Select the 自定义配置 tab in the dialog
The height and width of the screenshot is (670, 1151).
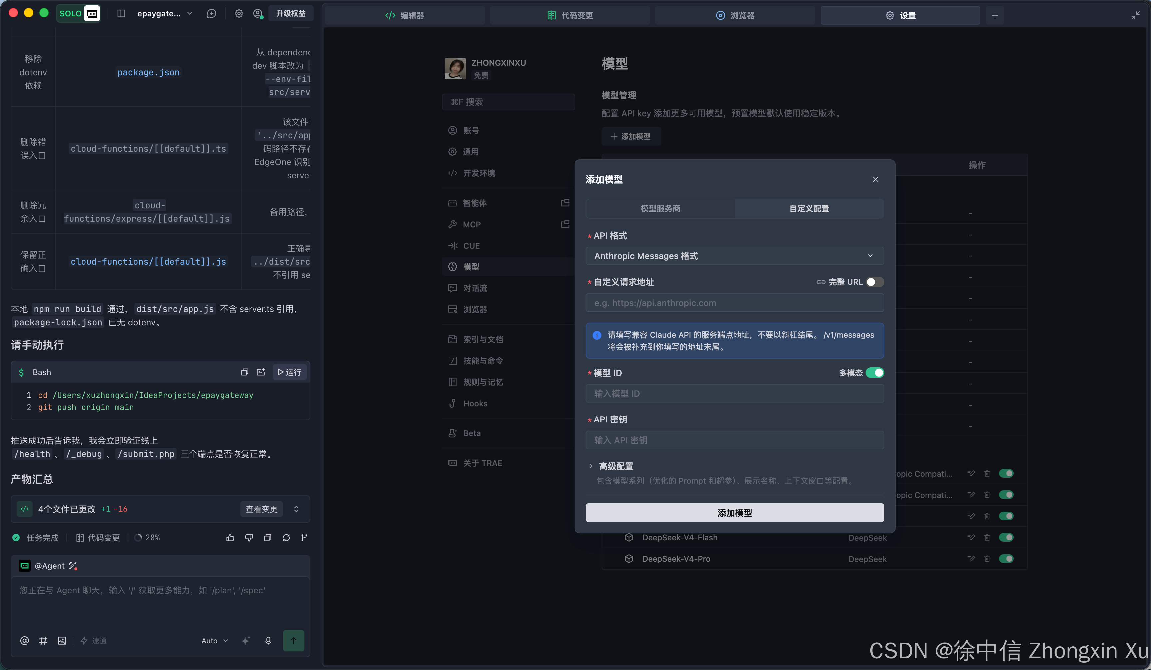pos(809,209)
